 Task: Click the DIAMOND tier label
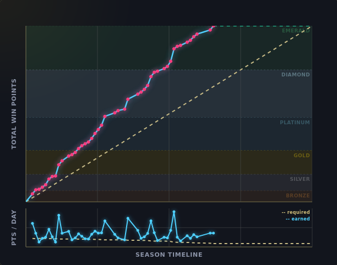296,75
